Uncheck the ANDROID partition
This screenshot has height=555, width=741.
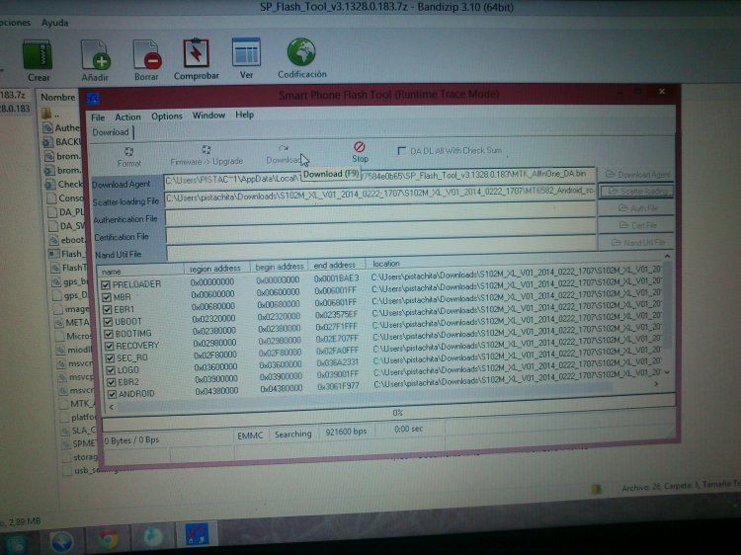(112, 394)
